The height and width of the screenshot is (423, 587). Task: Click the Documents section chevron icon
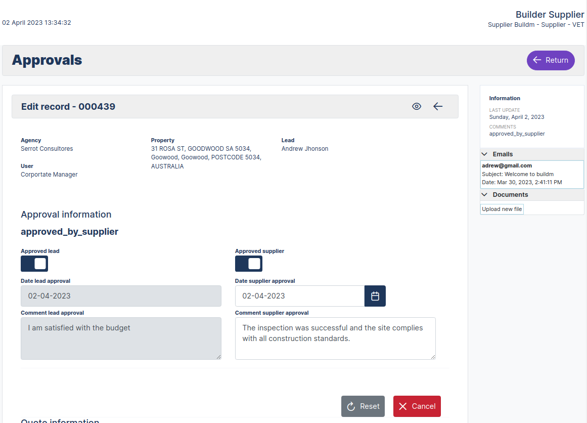coord(484,194)
